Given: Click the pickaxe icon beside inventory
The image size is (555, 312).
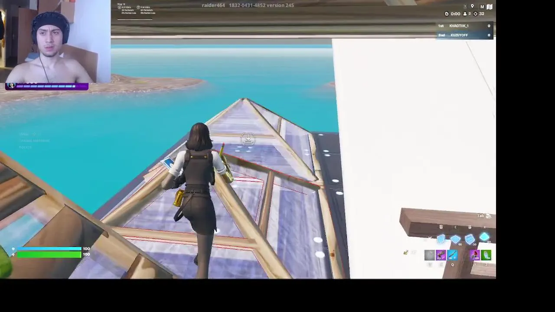Looking at the screenshot, I should point(406,252).
